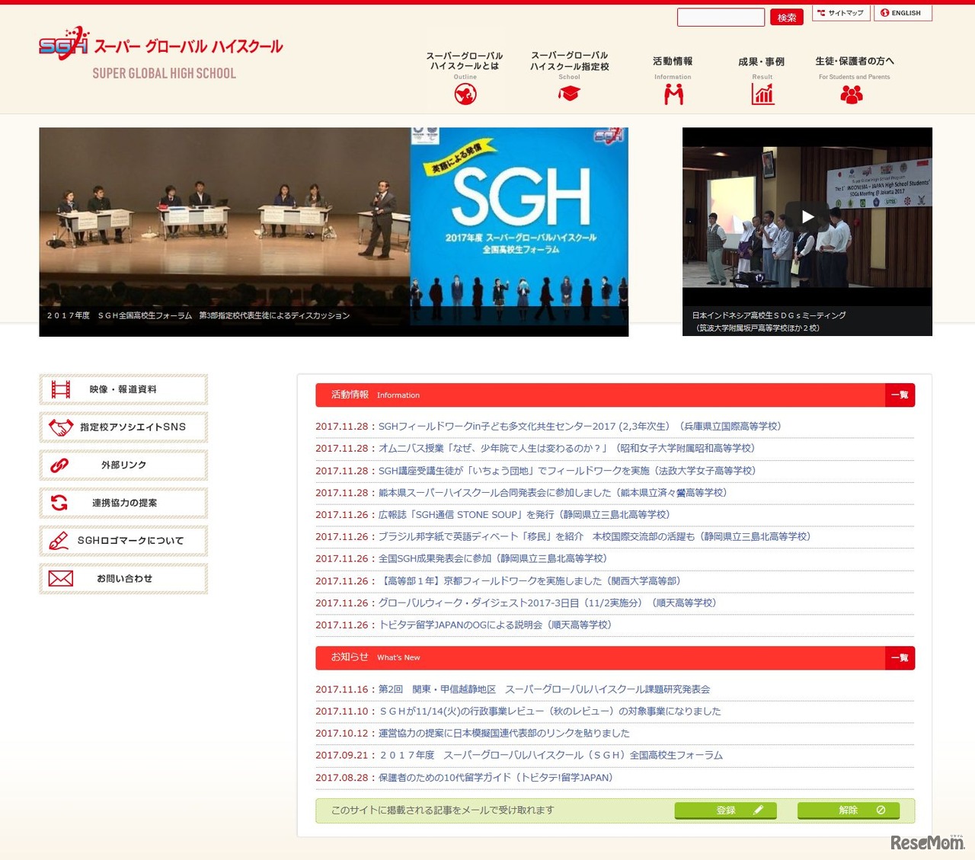Select the circular arrows icon for 連携協力の提案

click(x=60, y=502)
